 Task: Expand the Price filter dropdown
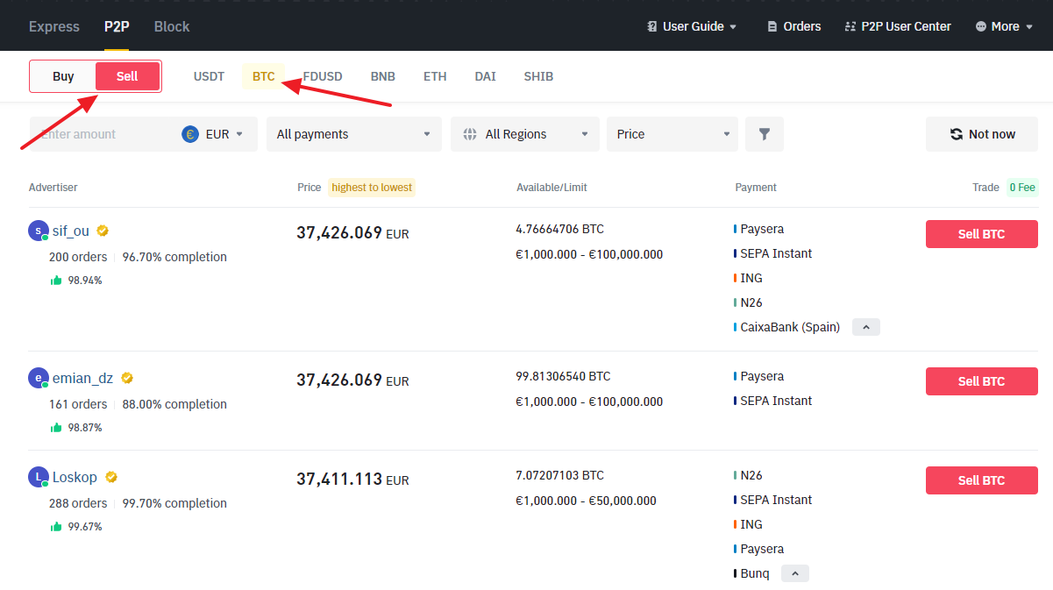(672, 133)
